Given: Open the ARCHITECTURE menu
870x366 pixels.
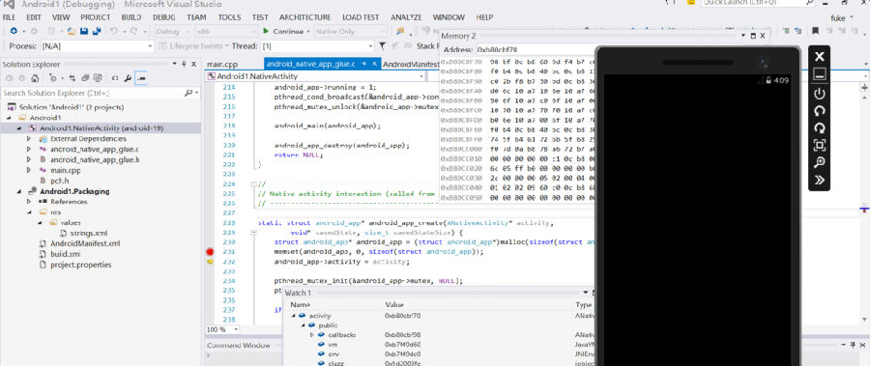Looking at the screenshot, I should [x=304, y=17].
